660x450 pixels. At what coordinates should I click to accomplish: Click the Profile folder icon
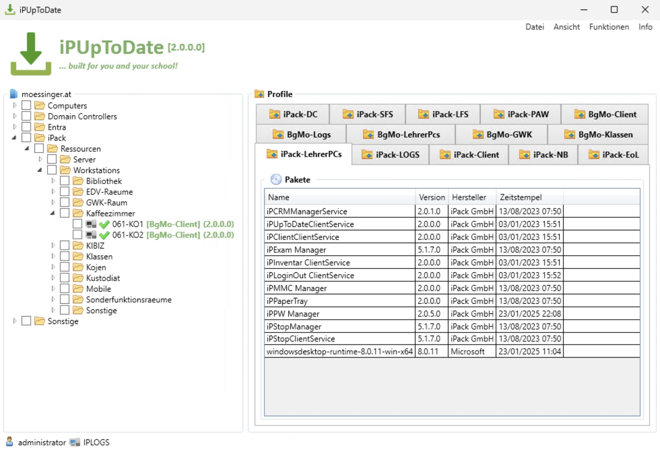(259, 94)
